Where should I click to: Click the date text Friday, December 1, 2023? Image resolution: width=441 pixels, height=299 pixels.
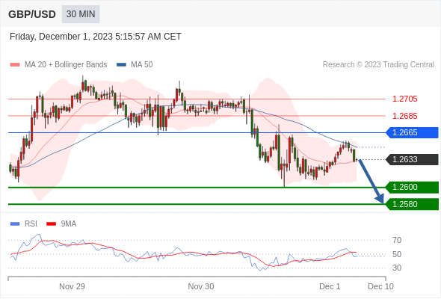61,37
